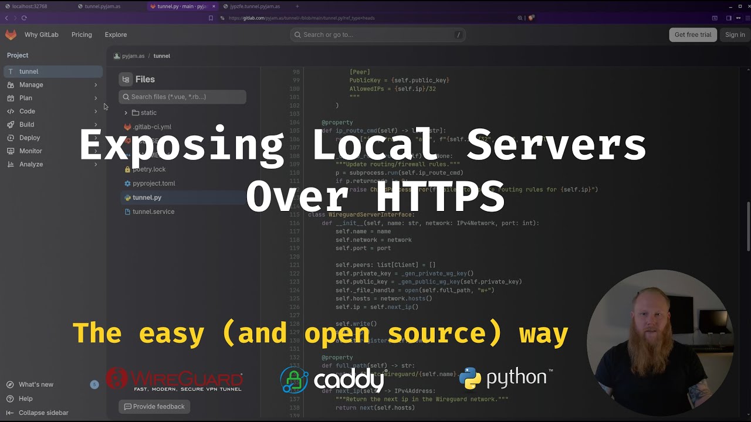
Task: Open the What's new link
Action: point(36,384)
